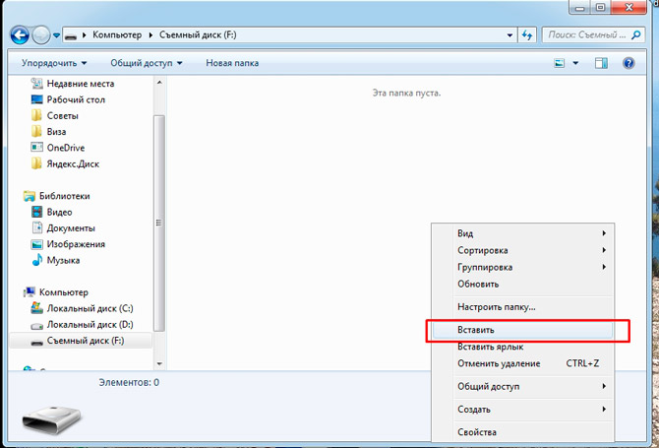
Task: Click the navigation pane vertical scrollbar
Action: 160,197
